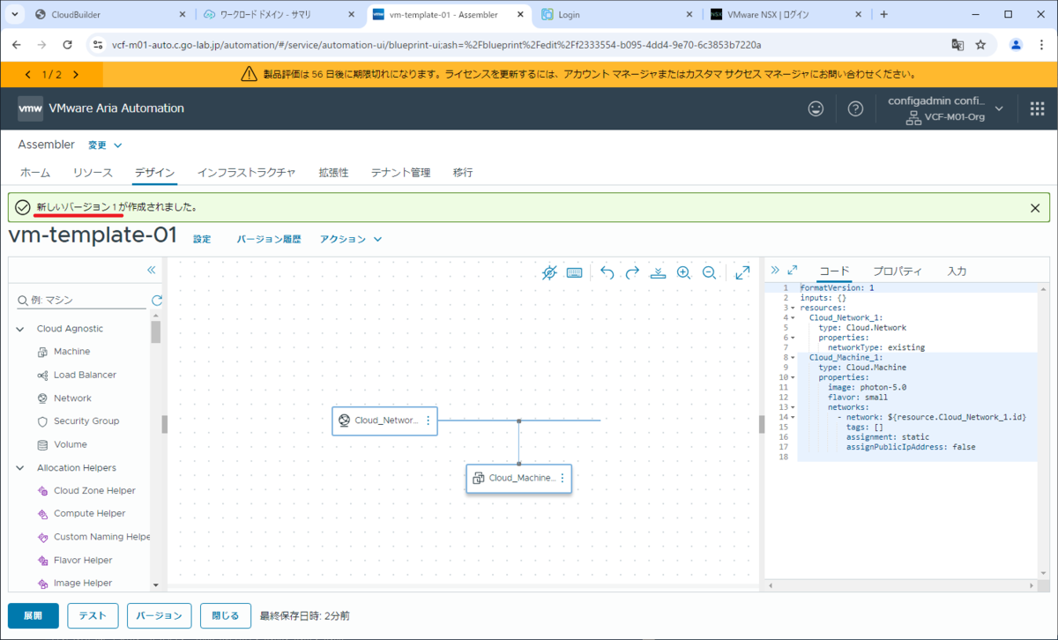This screenshot has height=640, width=1058.
Task: Open the VMware services grid icon
Action: click(x=1037, y=108)
